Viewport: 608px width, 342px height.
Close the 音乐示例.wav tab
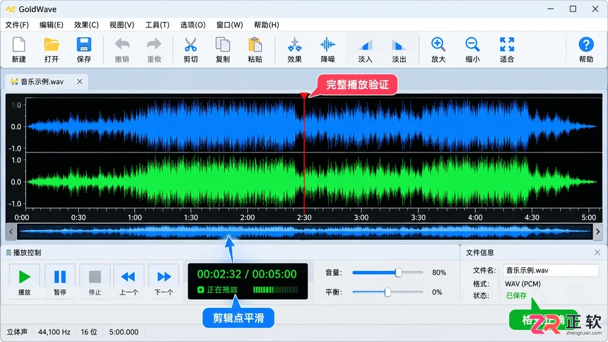[x=79, y=82]
